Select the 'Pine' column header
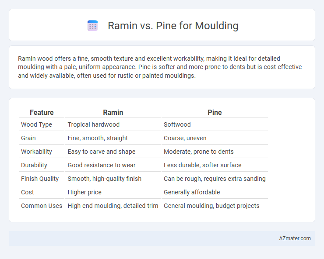This screenshot has width=324, height=259. tap(215, 112)
